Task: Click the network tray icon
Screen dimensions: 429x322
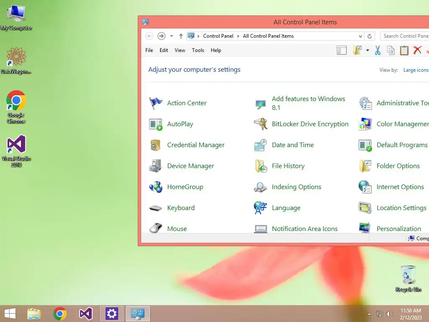Action: point(380,314)
